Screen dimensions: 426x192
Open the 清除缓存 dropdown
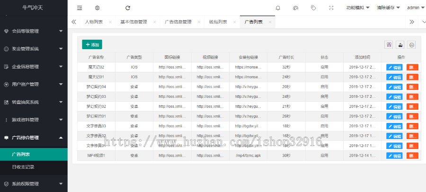388,8
